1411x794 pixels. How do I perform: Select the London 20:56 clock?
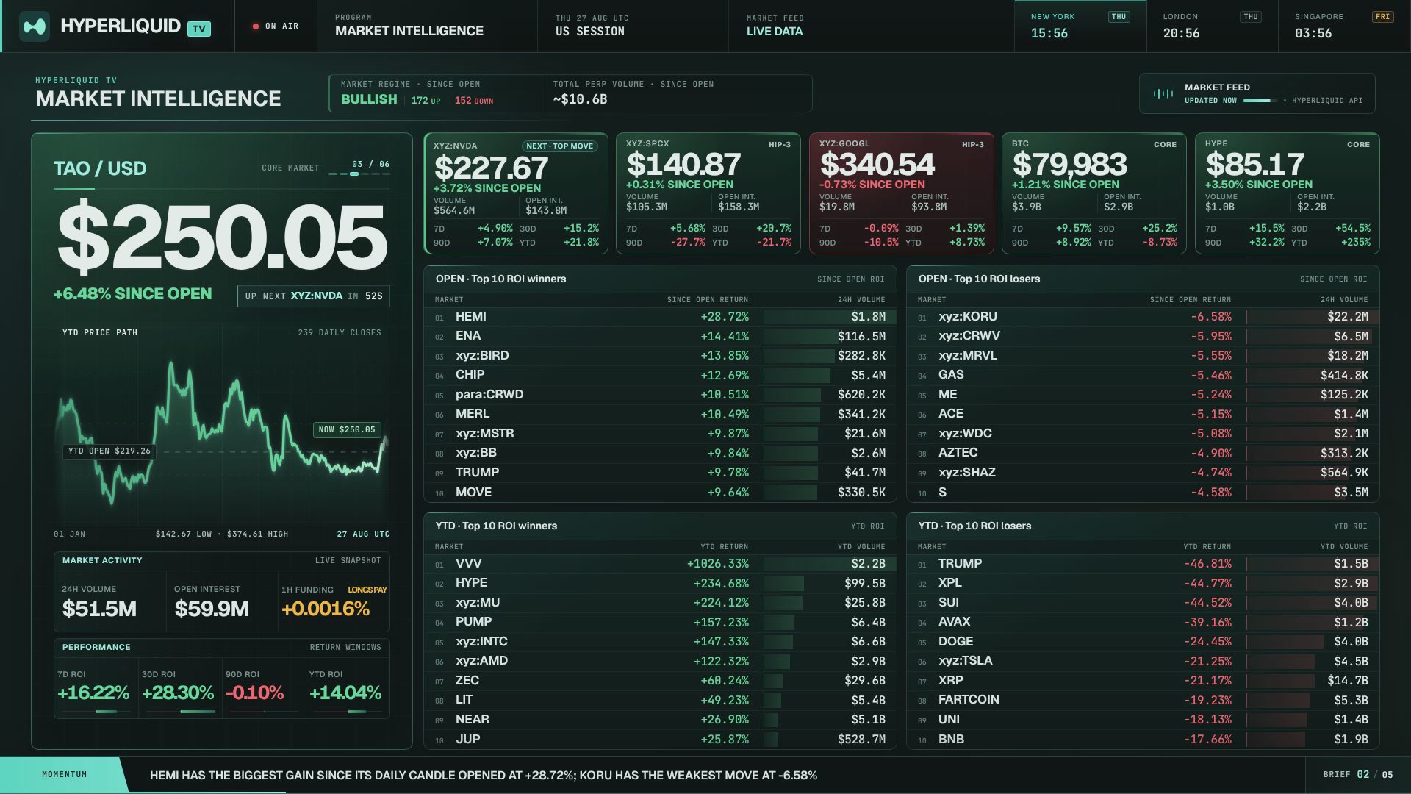(x=1213, y=26)
